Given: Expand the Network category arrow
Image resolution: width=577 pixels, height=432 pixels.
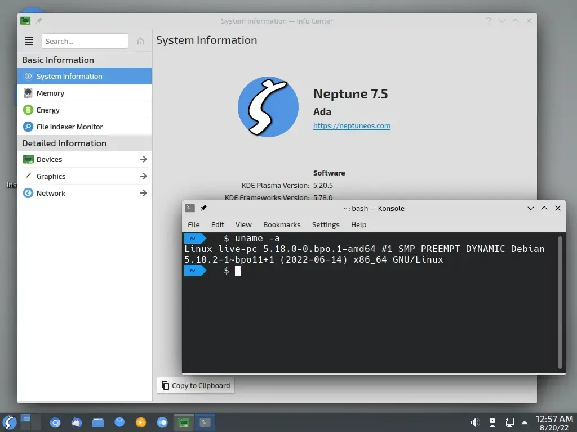Looking at the screenshot, I should click(144, 193).
